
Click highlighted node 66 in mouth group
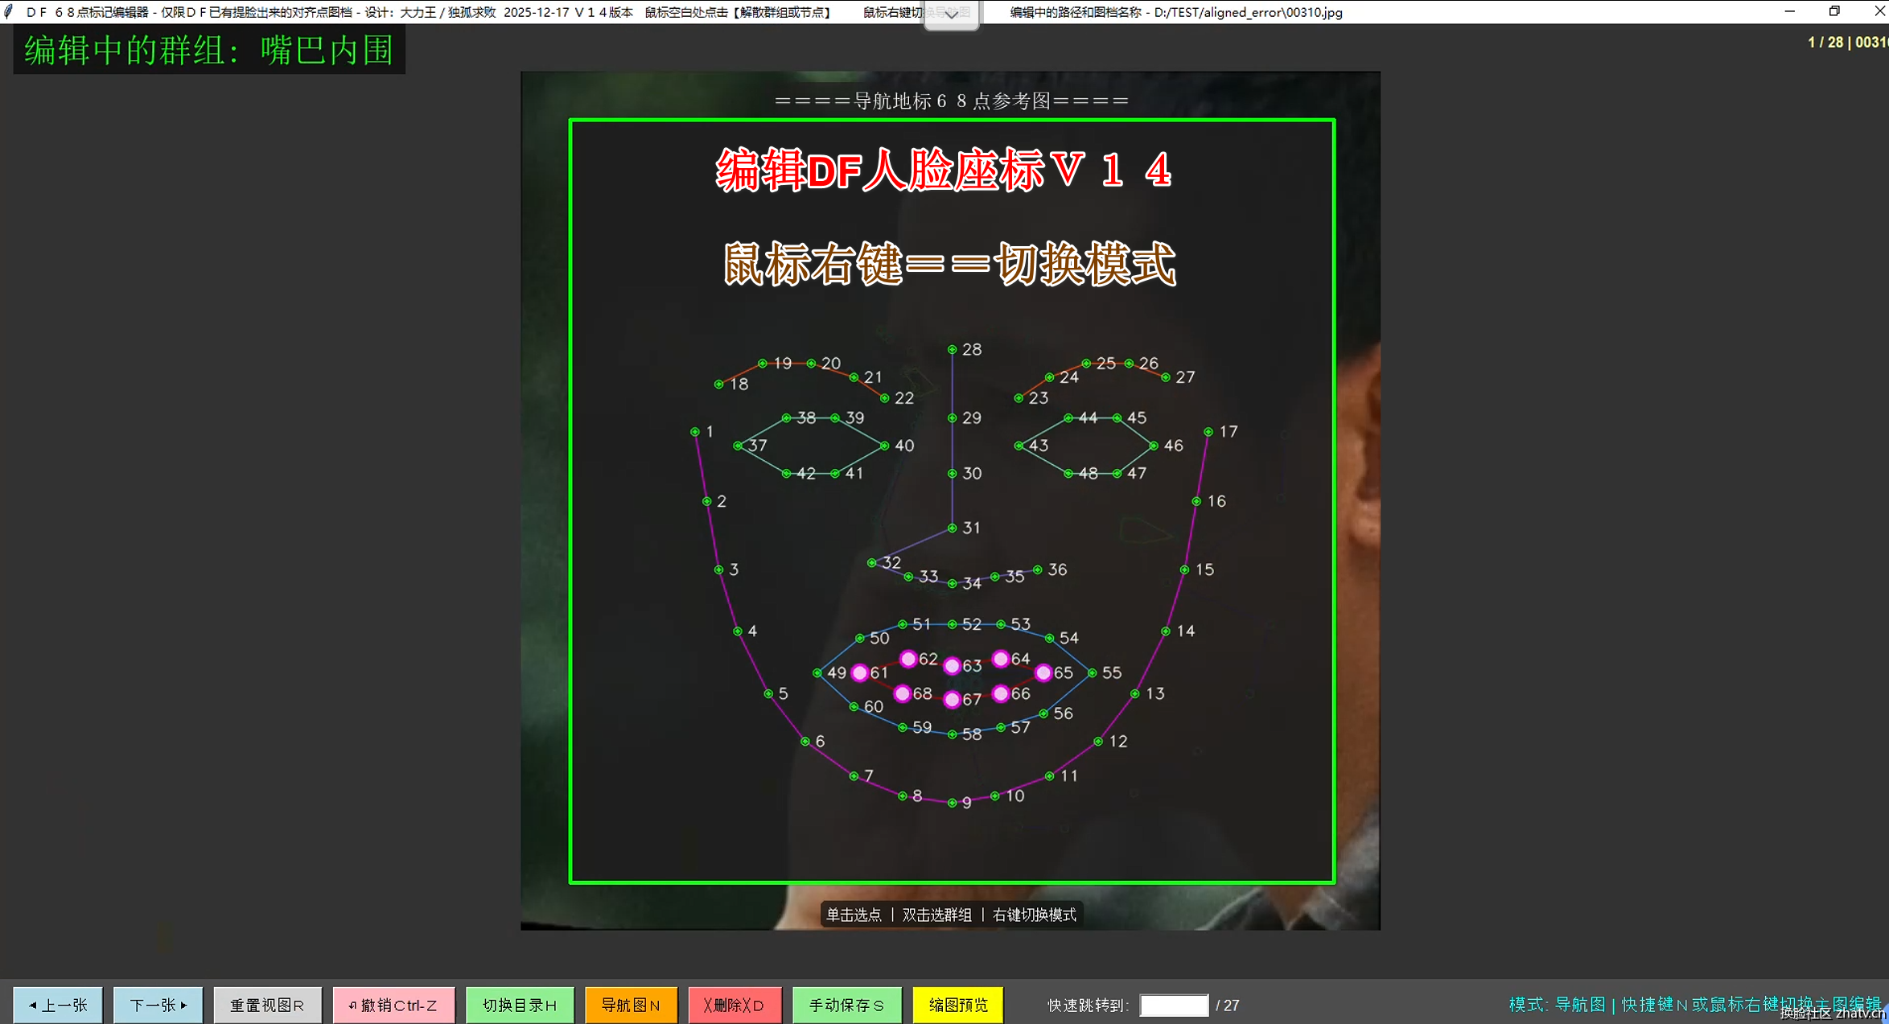pos(1000,693)
